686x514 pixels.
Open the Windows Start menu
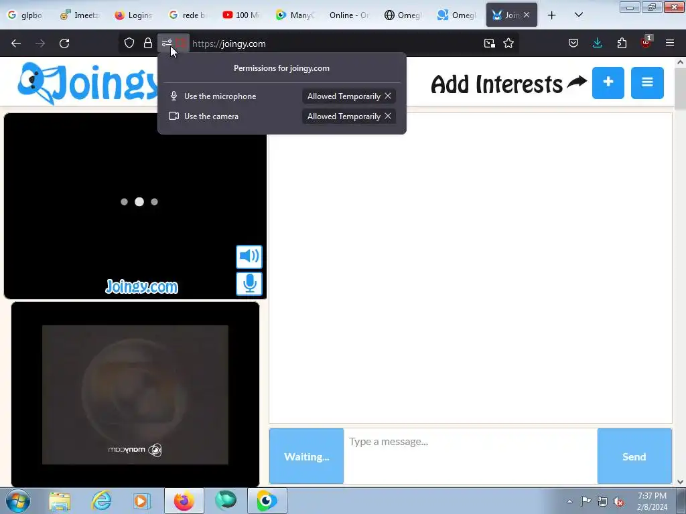tap(17, 501)
